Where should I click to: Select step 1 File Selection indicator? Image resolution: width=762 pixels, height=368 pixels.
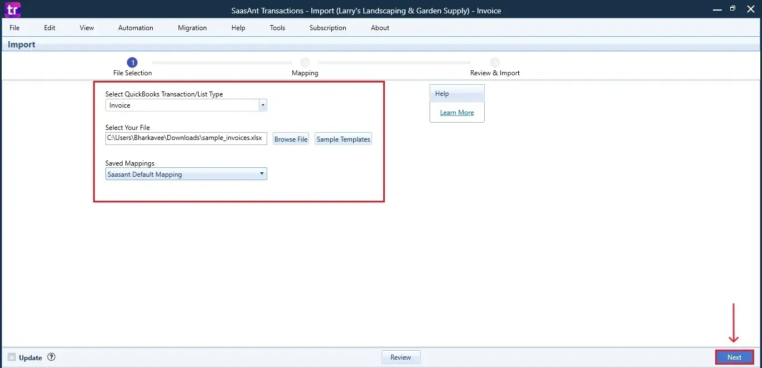point(132,62)
